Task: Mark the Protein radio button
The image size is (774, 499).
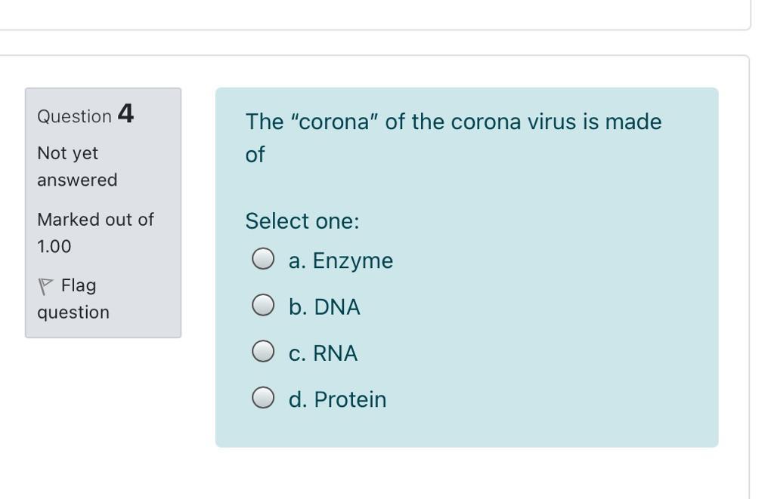Action: (262, 398)
